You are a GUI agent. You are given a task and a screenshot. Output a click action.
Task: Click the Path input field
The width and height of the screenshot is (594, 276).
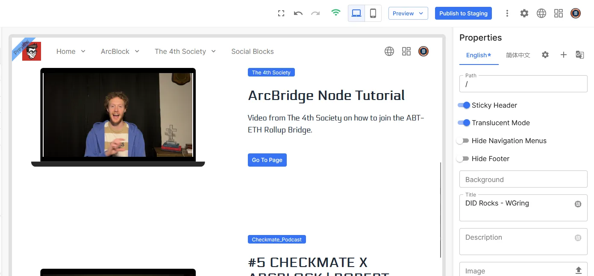pos(523,84)
